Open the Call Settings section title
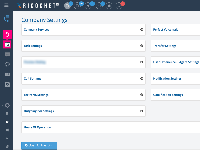 [x=32, y=79]
